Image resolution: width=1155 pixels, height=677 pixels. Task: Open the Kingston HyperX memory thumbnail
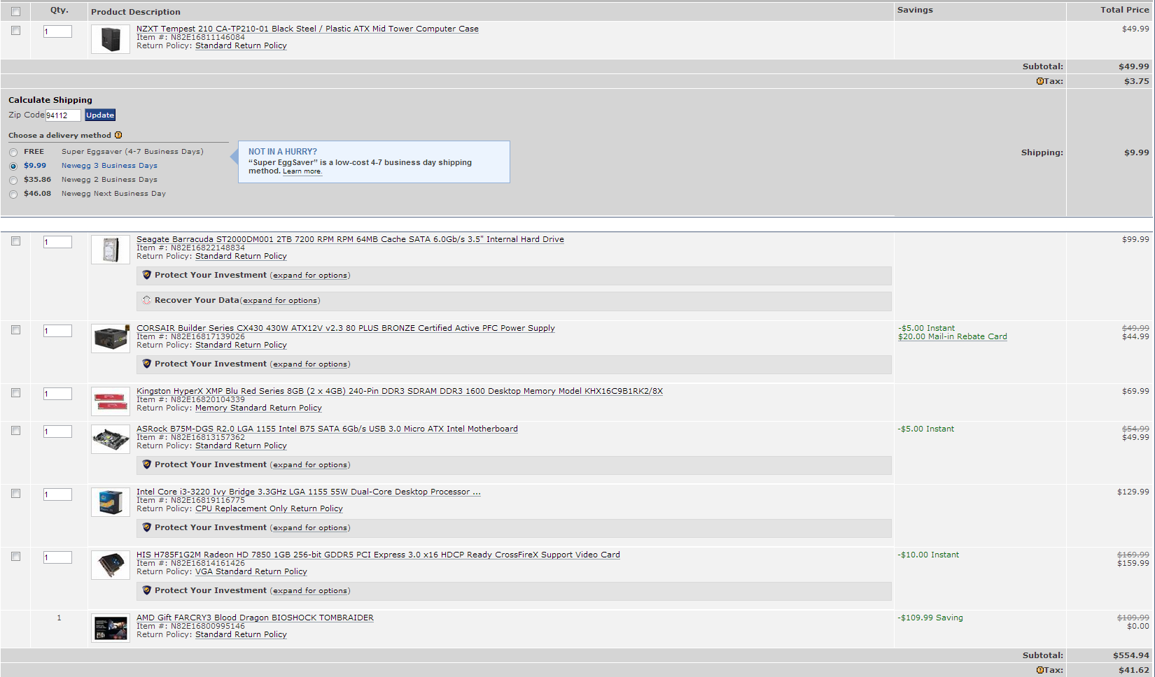click(111, 401)
